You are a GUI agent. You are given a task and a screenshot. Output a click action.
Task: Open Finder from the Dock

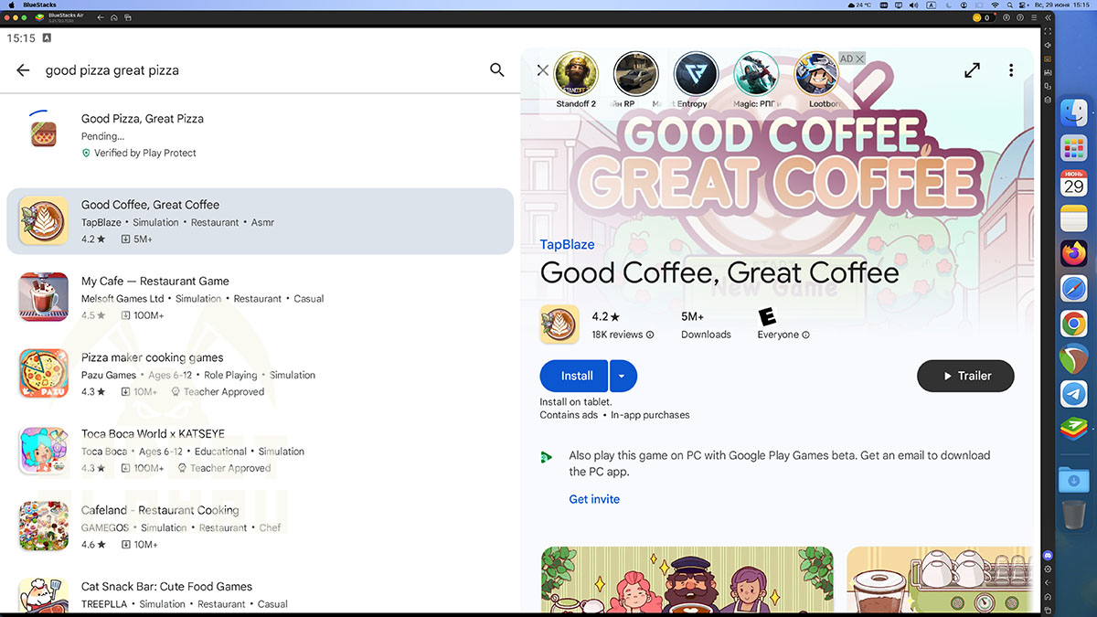tap(1073, 114)
